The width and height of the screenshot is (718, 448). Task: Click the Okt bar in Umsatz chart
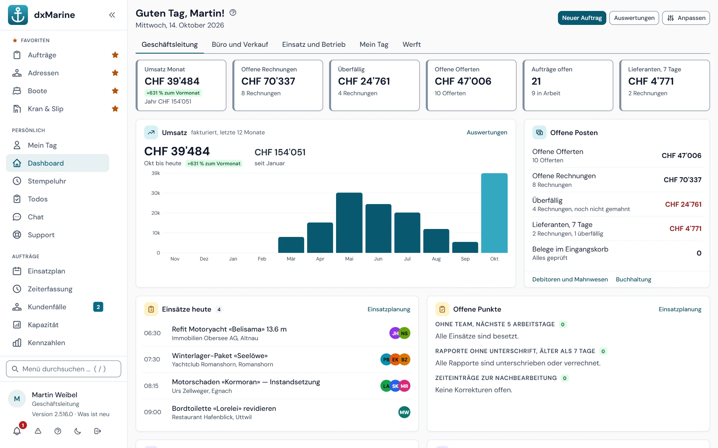(494, 213)
